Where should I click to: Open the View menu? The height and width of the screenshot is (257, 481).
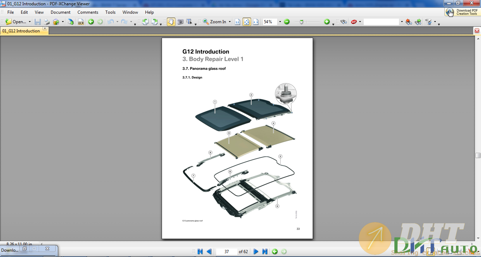pos(39,12)
